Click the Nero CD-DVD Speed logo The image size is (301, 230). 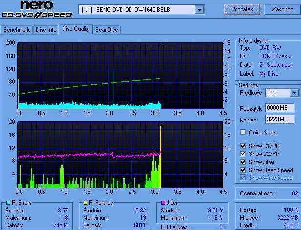pos(37,9)
